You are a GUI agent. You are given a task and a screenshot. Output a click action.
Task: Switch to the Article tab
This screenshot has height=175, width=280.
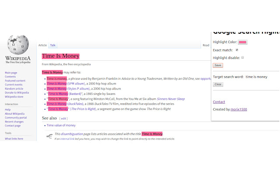42,45
